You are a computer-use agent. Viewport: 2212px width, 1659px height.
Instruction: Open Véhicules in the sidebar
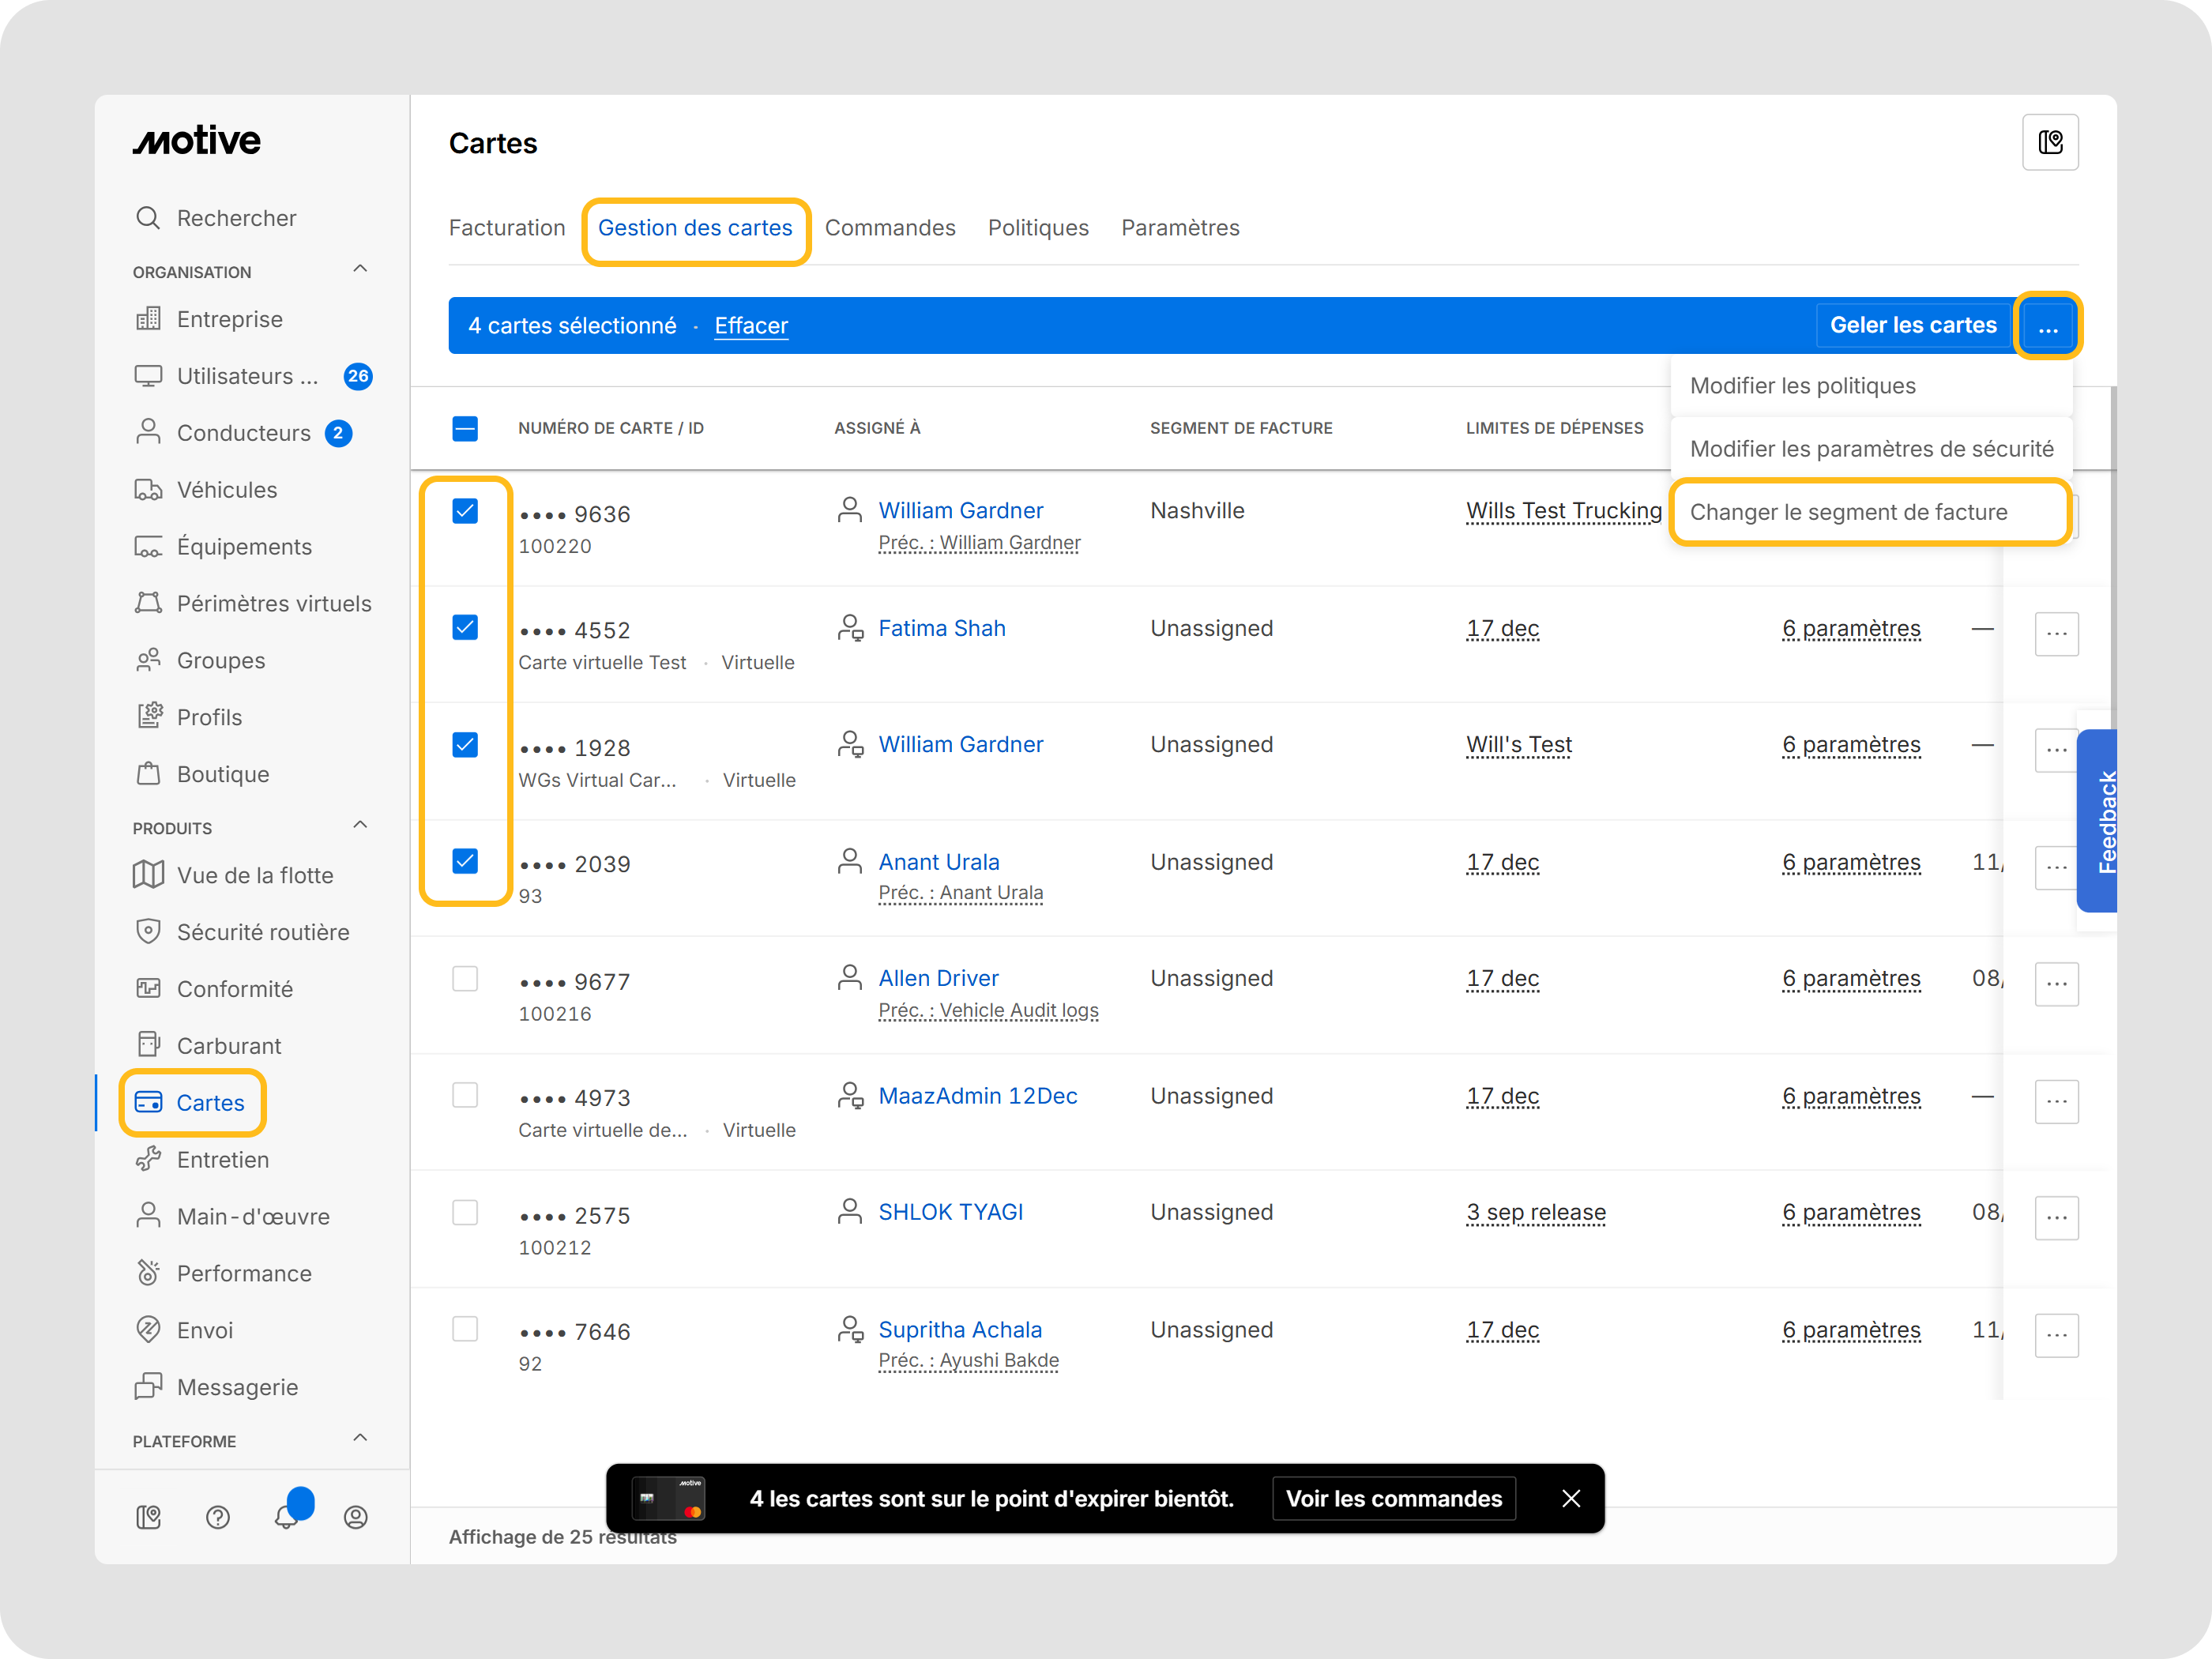point(206,490)
